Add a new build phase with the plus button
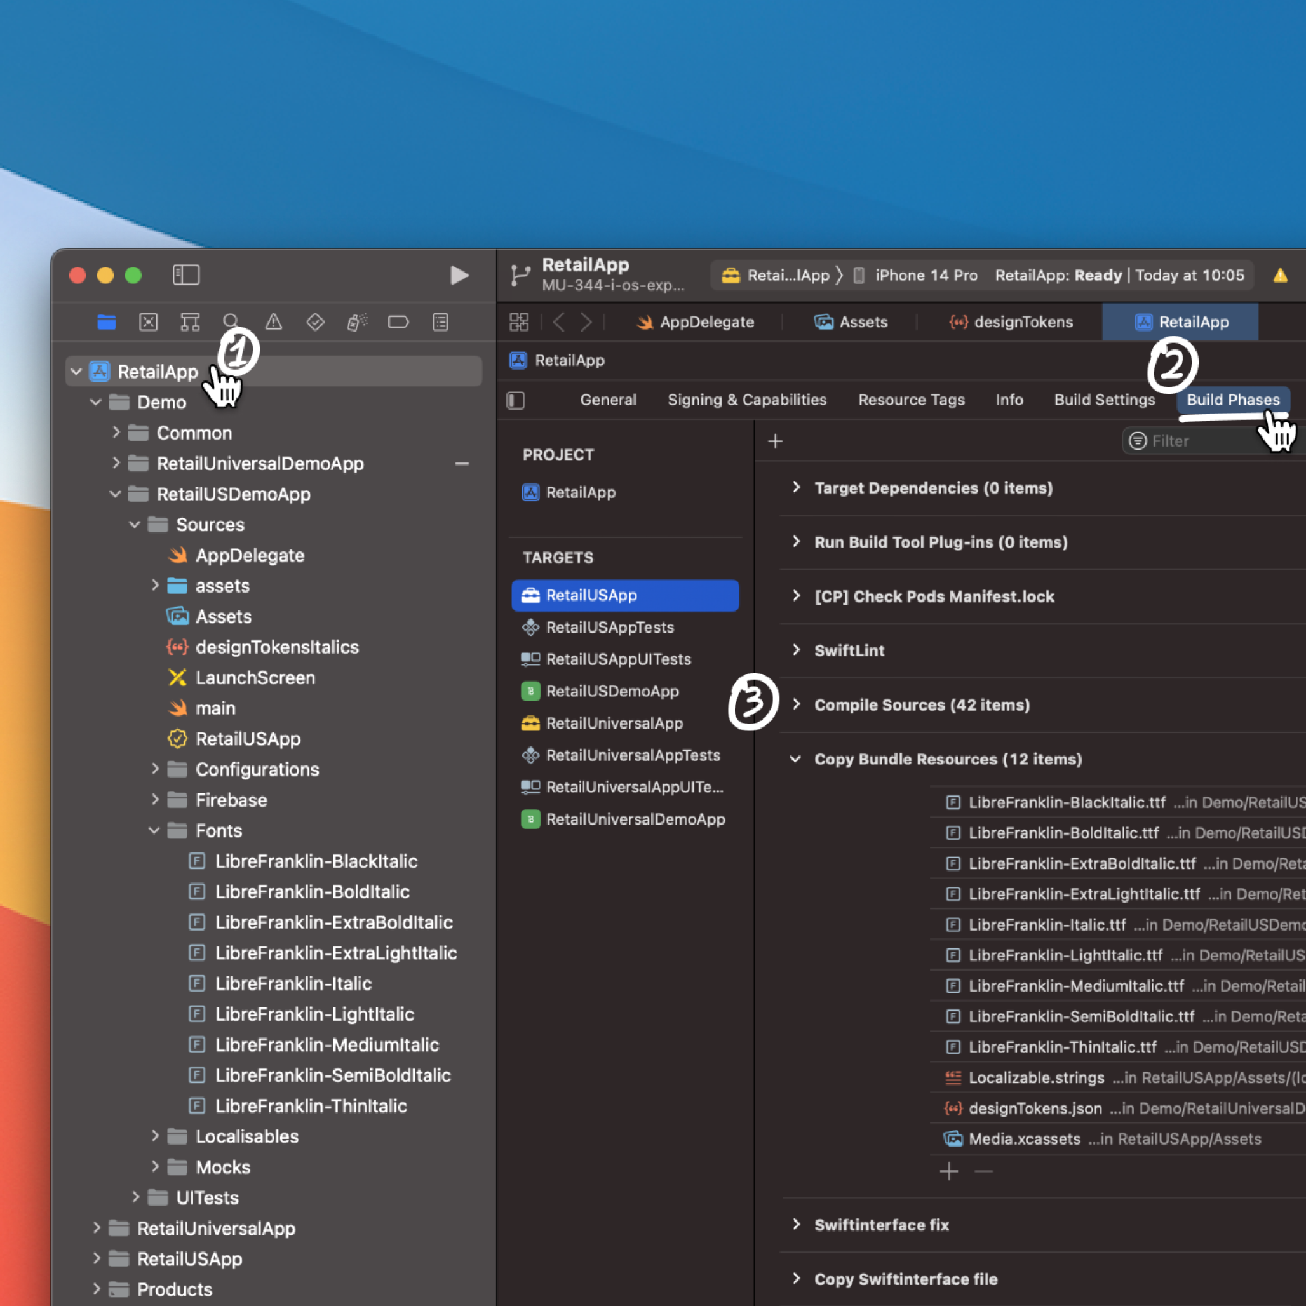The width and height of the screenshot is (1306, 1306). coord(775,441)
